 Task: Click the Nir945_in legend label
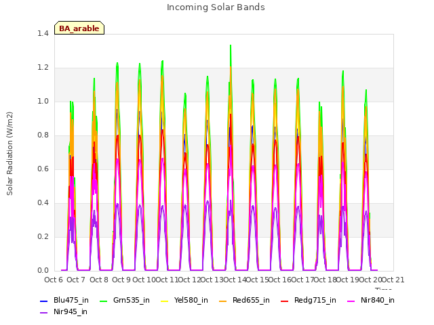click(71, 311)
